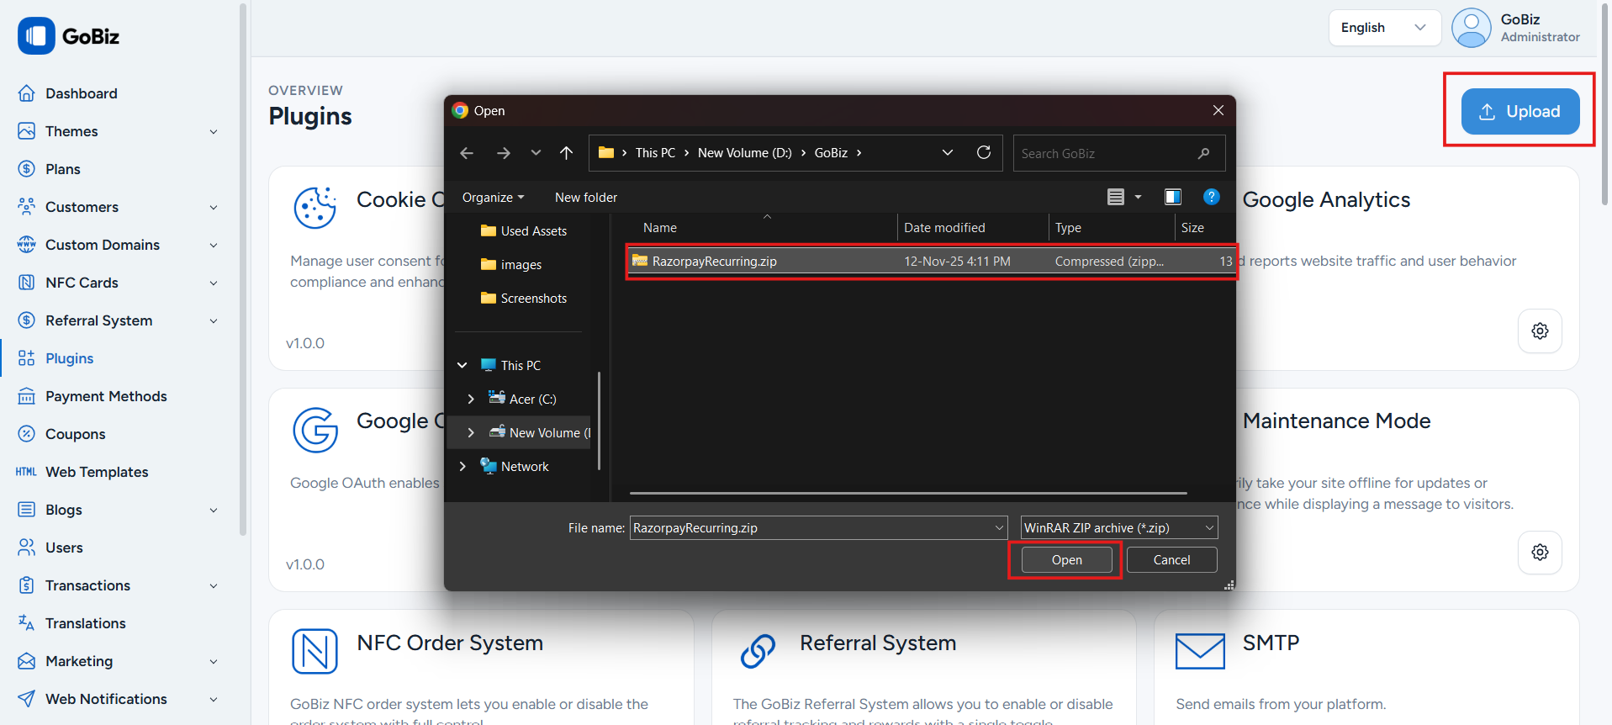The height and width of the screenshot is (725, 1612).
Task: Open Coupons in the sidebar
Action: click(75, 434)
